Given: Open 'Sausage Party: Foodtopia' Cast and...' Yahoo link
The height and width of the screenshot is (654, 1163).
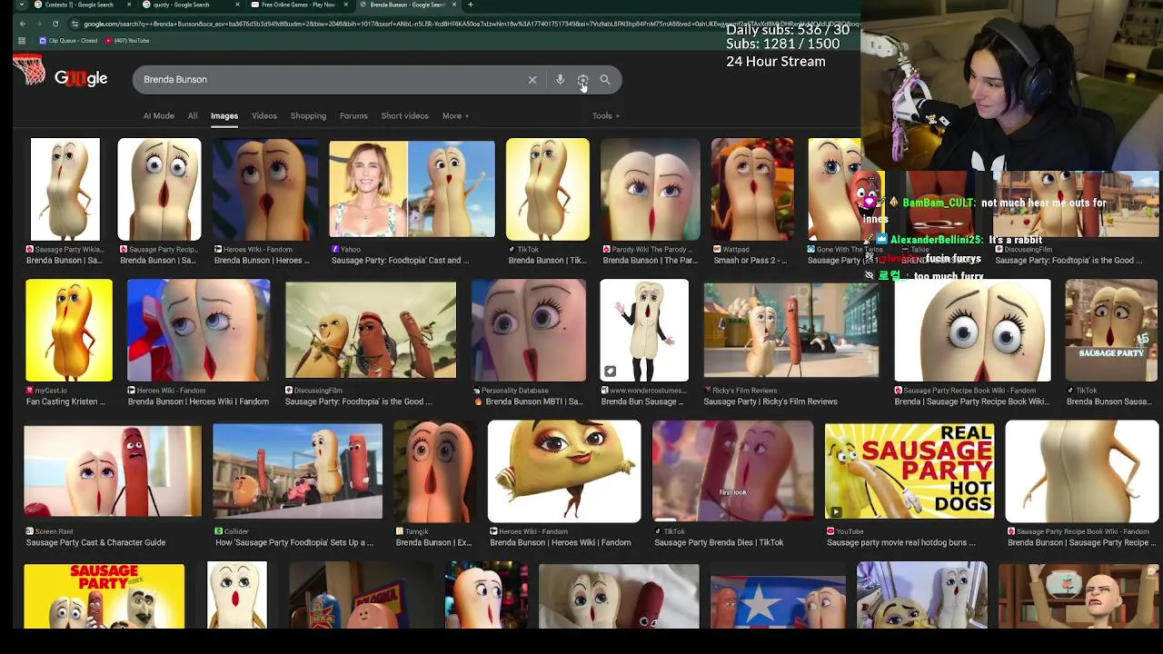Looking at the screenshot, I should [x=400, y=261].
